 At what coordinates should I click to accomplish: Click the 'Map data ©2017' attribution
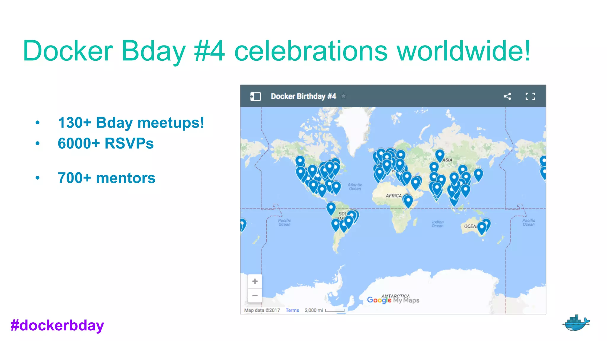click(x=262, y=310)
